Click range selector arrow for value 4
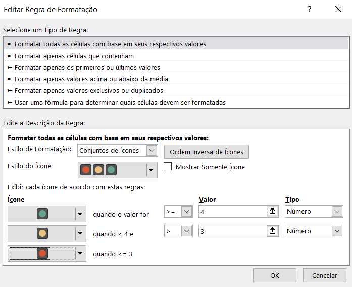The height and width of the screenshot is (287, 352). point(273,211)
